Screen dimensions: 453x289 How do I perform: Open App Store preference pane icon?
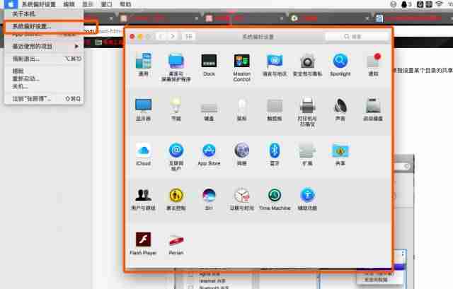pos(209,154)
